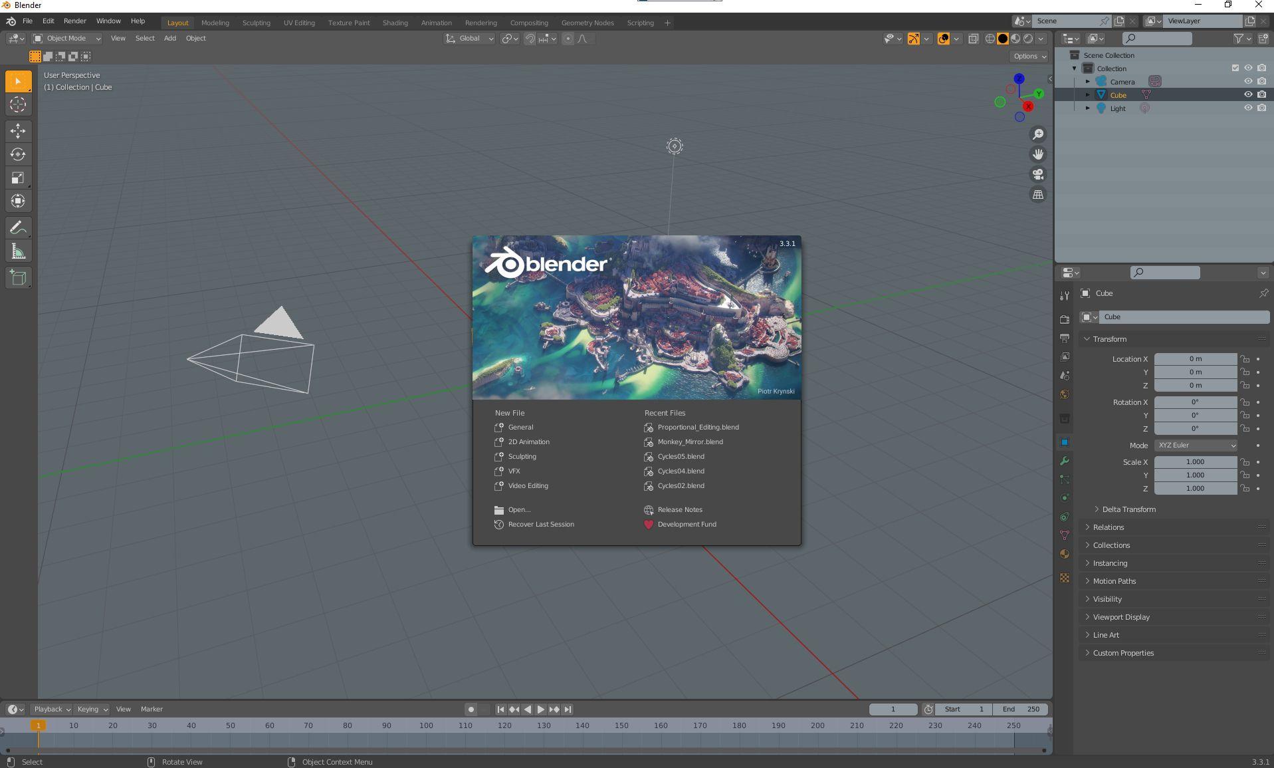Open the Object Data properties tab
The height and width of the screenshot is (768, 1274).
(1065, 535)
